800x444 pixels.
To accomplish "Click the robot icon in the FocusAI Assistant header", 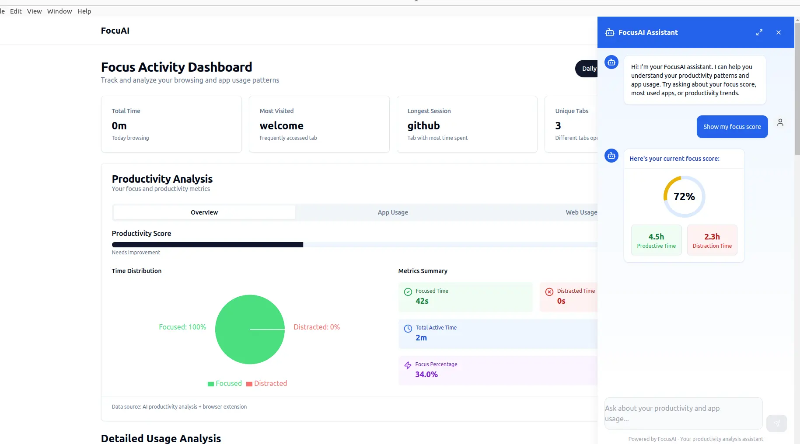I will click(x=609, y=32).
